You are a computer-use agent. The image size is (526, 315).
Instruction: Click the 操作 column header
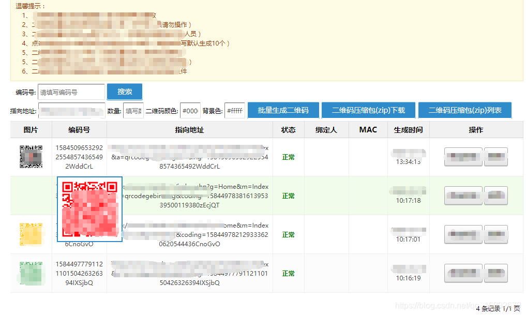click(x=476, y=130)
